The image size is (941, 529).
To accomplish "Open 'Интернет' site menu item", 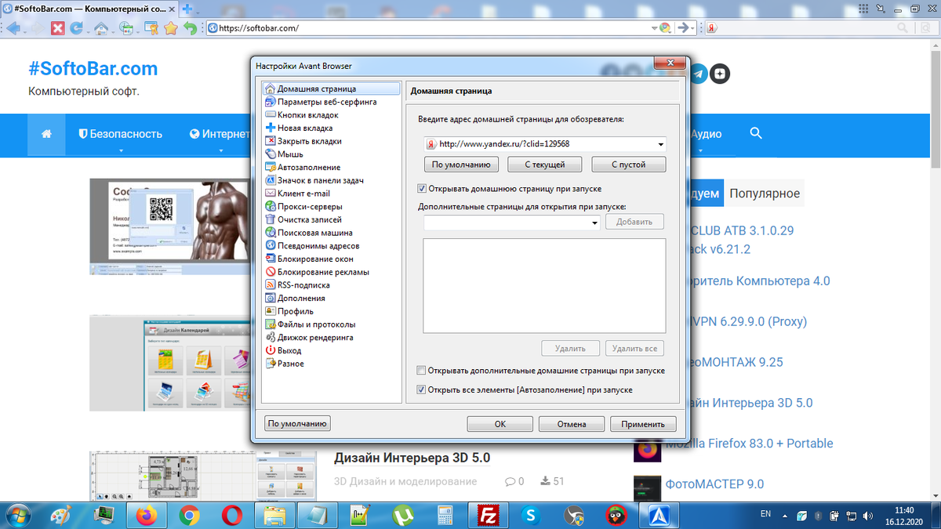I will tap(220, 134).
